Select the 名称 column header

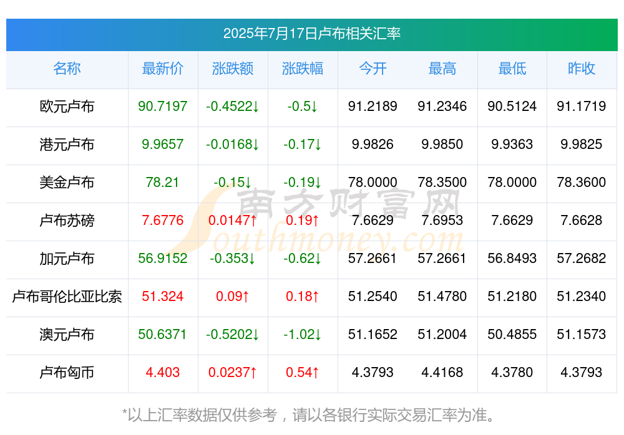point(67,69)
